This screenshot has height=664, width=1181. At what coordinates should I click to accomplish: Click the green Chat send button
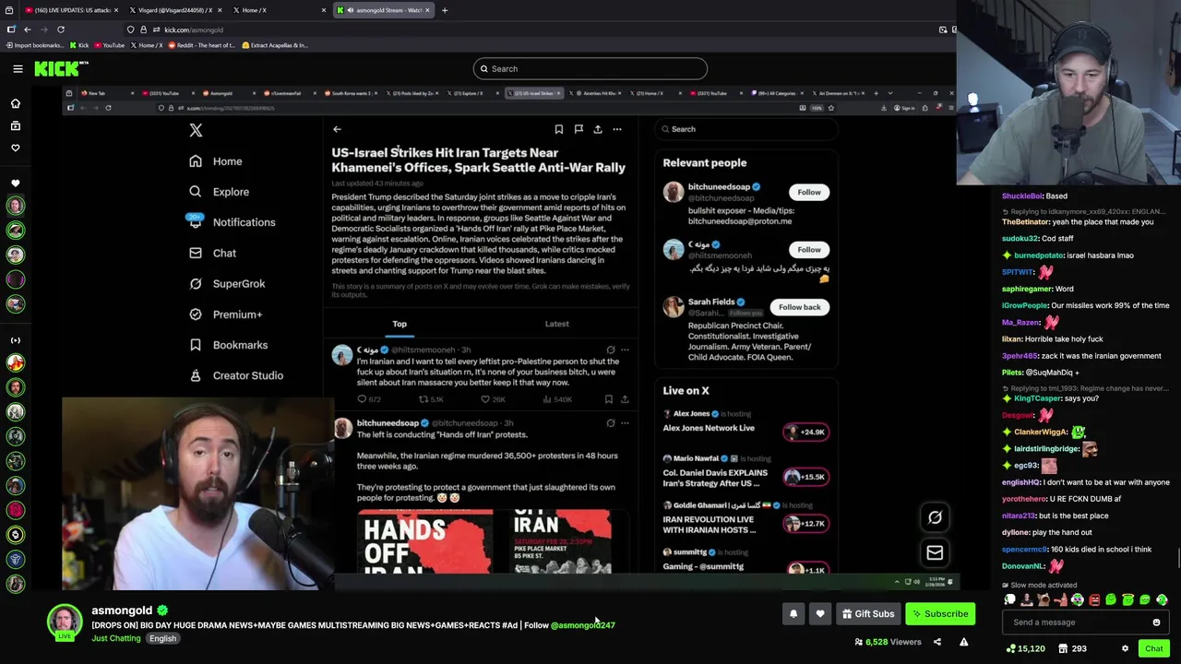tap(1154, 648)
